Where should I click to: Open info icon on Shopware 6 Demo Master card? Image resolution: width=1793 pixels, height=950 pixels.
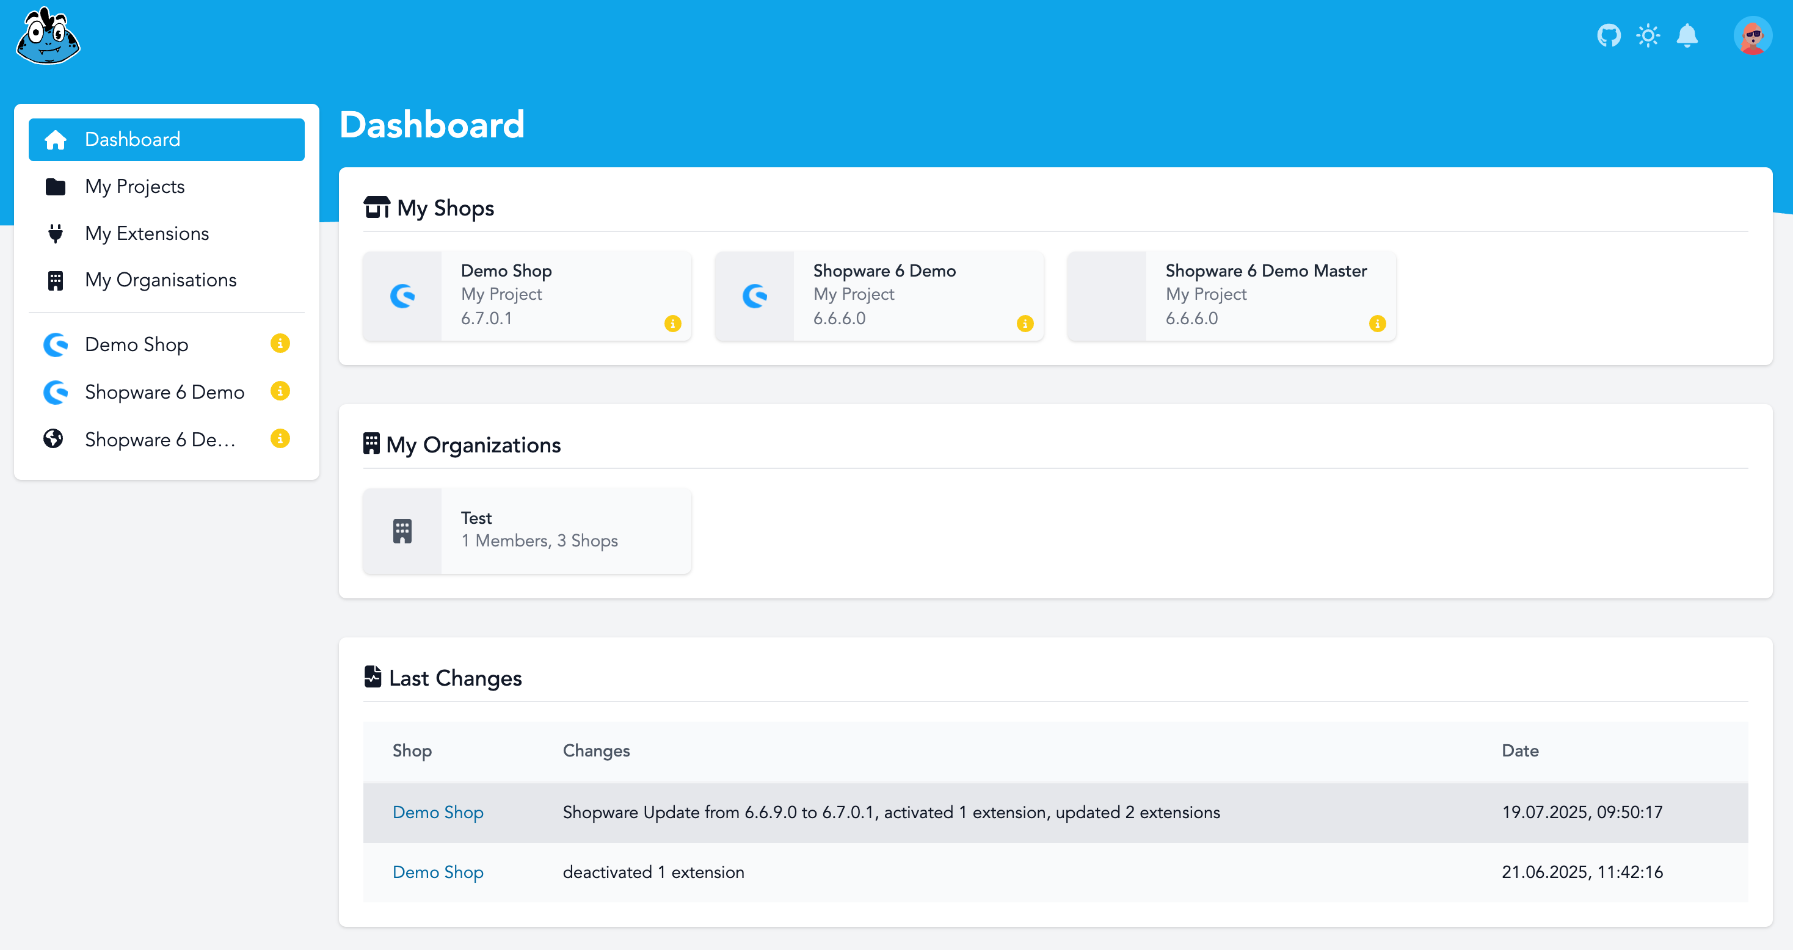(1377, 323)
